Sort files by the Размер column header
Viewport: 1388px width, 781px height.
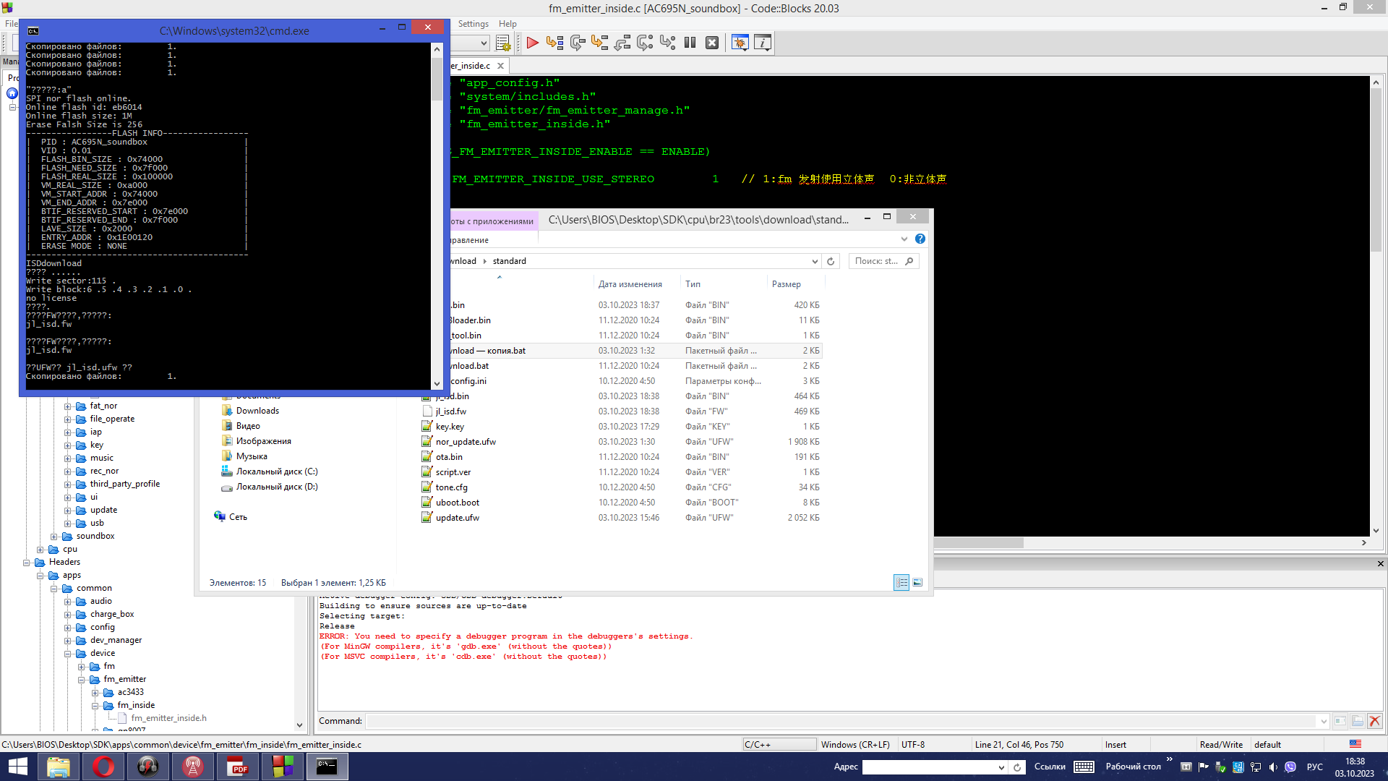(x=786, y=284)
